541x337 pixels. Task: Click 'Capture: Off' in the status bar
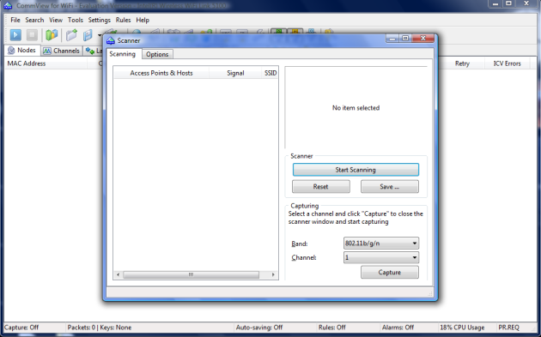pos(21,328)
